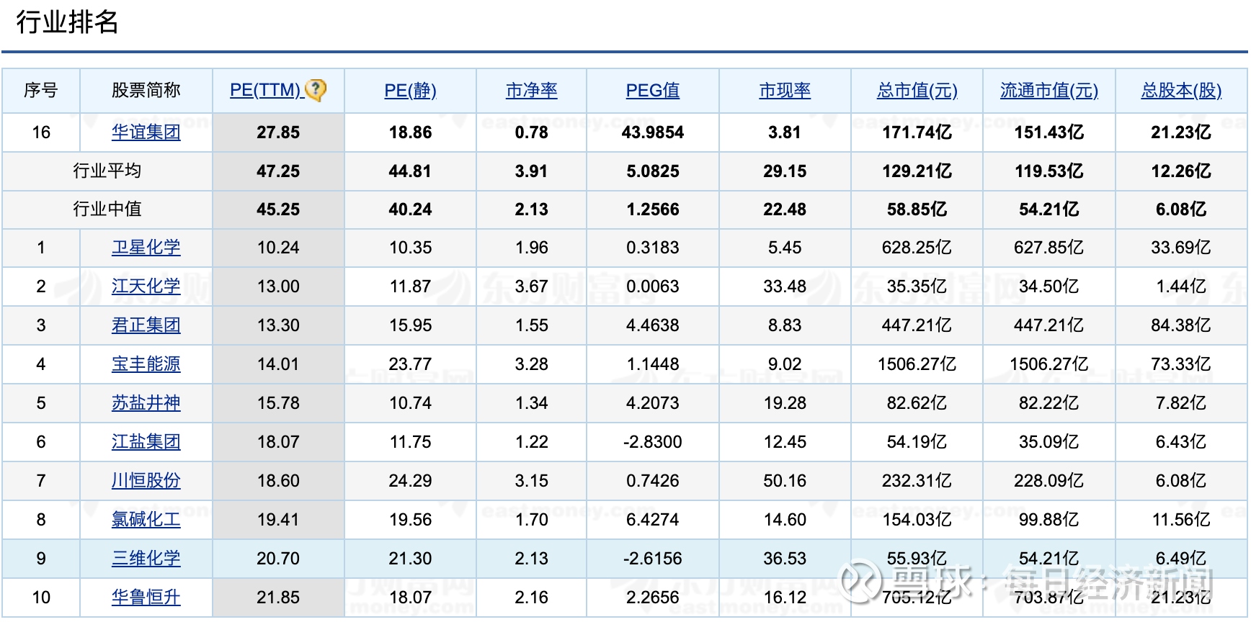
Task: Open 宝丰能源 stock link
Action: pos(146,364)
